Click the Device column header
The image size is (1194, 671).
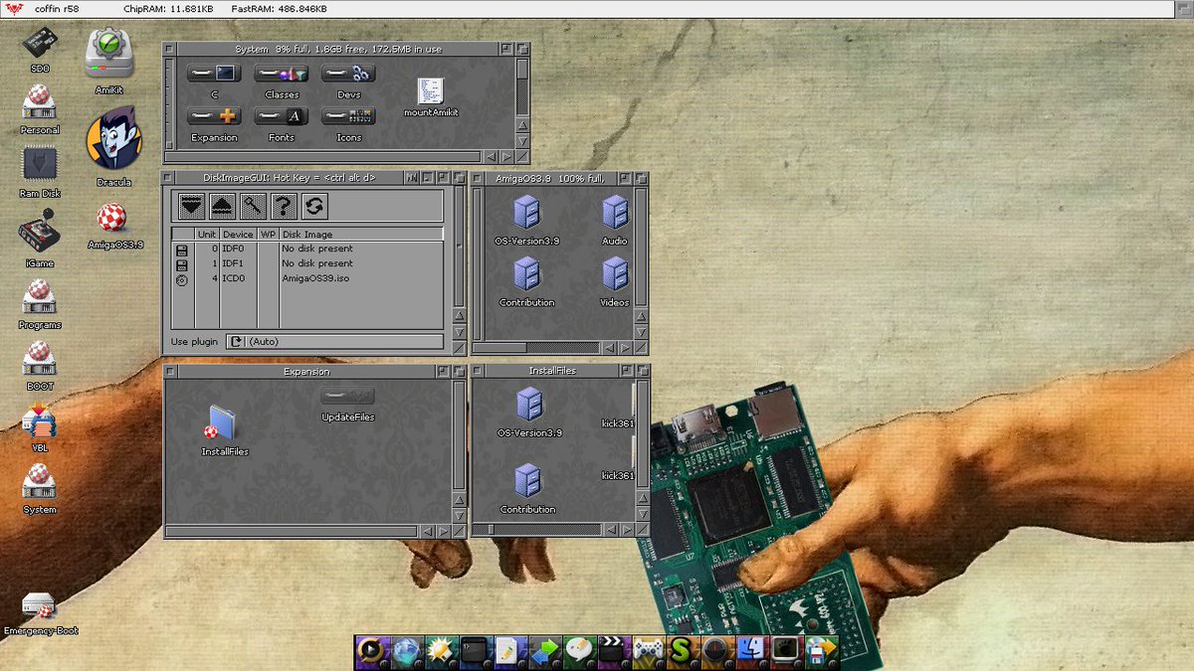238,235
